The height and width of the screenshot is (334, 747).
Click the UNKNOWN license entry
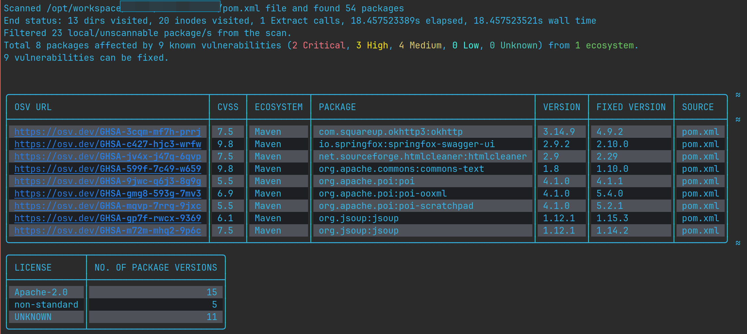click(33, 317)
